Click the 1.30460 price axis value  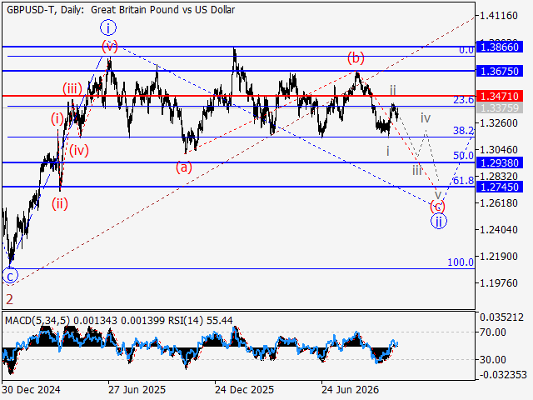(x=499, y=149)
